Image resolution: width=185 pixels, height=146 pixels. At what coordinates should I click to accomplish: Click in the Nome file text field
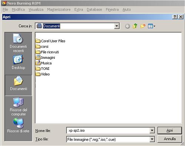[x=108, y=131]
